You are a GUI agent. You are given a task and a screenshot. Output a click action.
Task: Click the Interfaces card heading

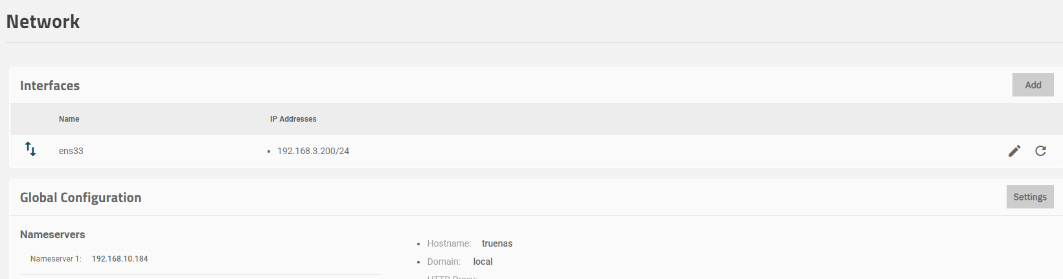click(50, 85)
